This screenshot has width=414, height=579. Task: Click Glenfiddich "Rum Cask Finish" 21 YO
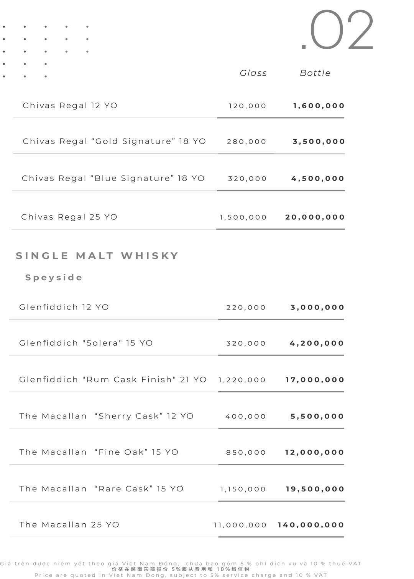[113, 380]
